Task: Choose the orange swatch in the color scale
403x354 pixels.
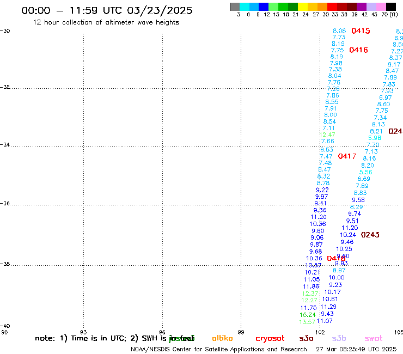Action: point(322,7)
